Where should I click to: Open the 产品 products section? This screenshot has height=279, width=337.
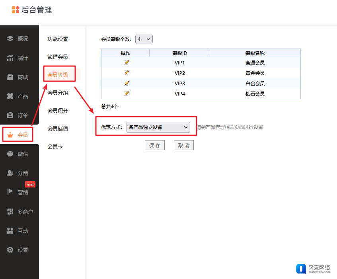pos(18,96)
